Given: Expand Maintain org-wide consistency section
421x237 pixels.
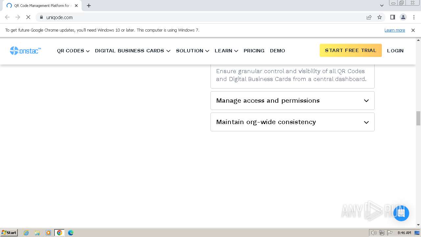Looking at the screenshot, I should click(292, 122).
